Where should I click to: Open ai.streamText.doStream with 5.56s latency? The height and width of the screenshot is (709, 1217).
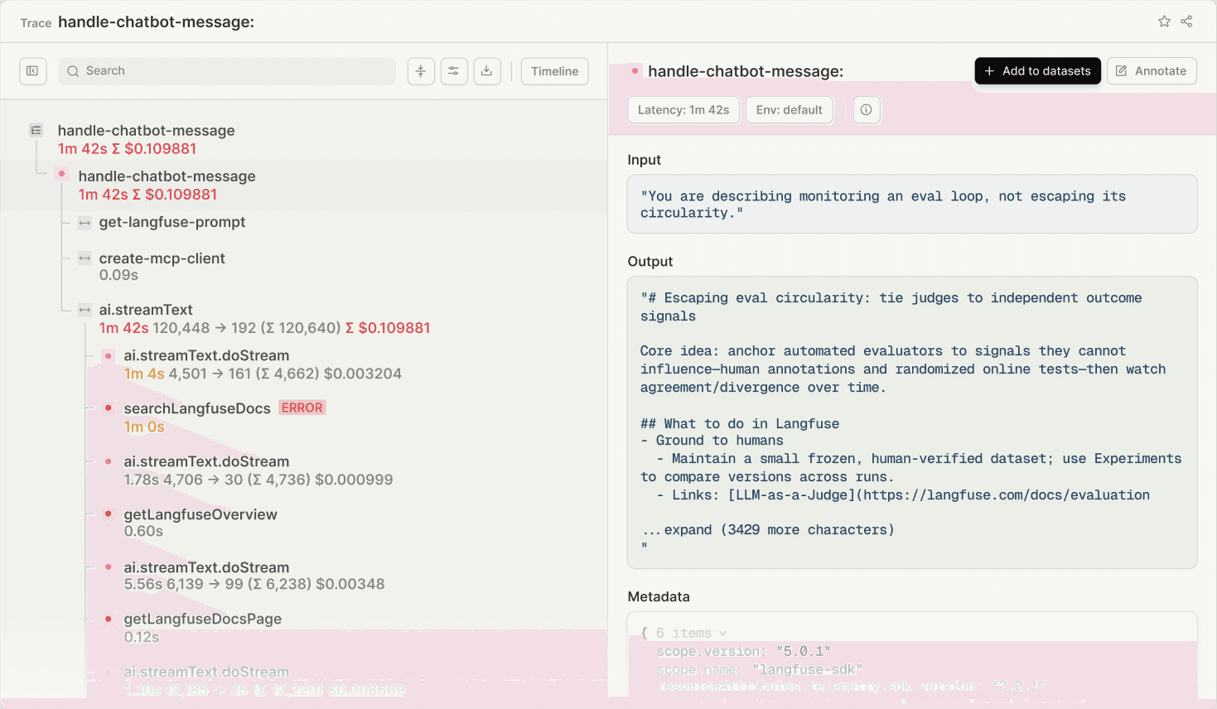pos(207,567)
